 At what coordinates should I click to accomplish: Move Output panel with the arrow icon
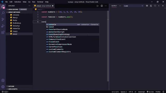[x=159, y=6]
